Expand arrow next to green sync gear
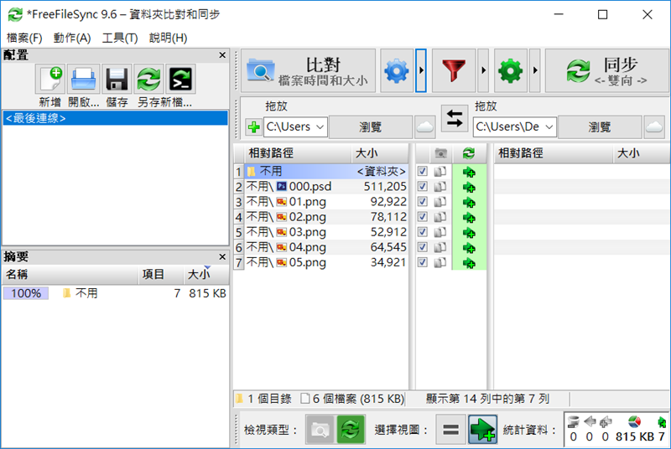671x449 pixels. coord(535,70)
